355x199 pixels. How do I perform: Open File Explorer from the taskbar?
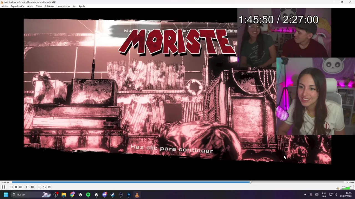[64, 195]
